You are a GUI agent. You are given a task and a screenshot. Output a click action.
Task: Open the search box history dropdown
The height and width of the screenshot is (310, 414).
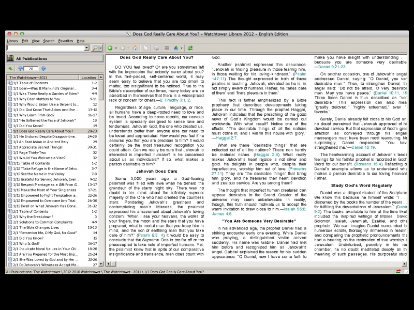86,48
